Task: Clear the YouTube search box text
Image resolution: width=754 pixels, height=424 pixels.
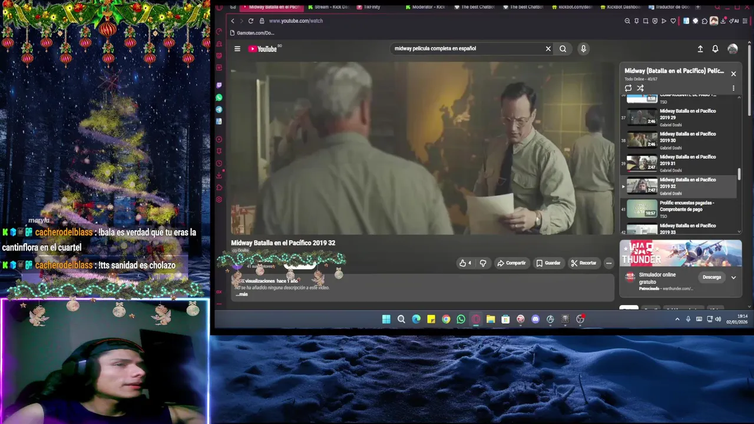Action: 548,49
